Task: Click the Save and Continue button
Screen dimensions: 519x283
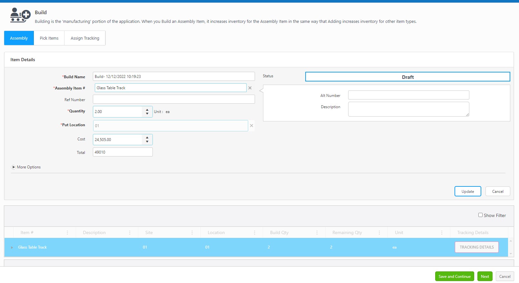Action: coord(454,276)
